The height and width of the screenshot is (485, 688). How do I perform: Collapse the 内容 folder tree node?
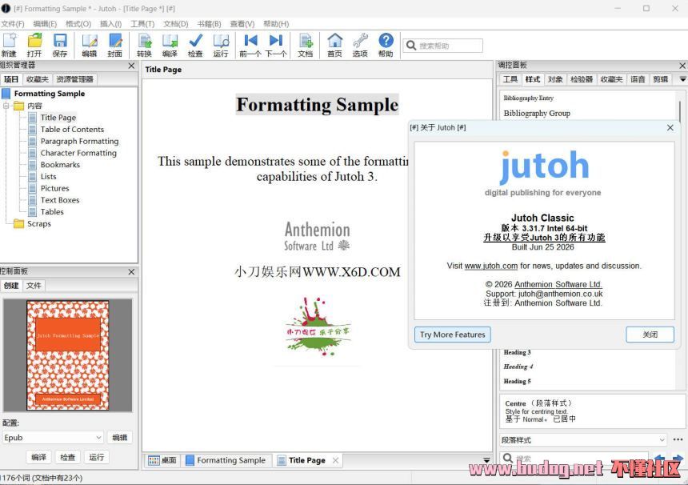(6, 106)
